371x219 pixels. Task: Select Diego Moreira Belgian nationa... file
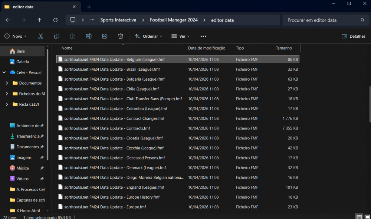click(178, 178)
